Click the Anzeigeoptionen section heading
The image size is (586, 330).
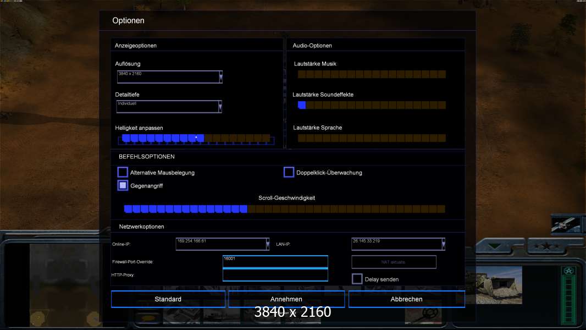(x=136, y=46)
